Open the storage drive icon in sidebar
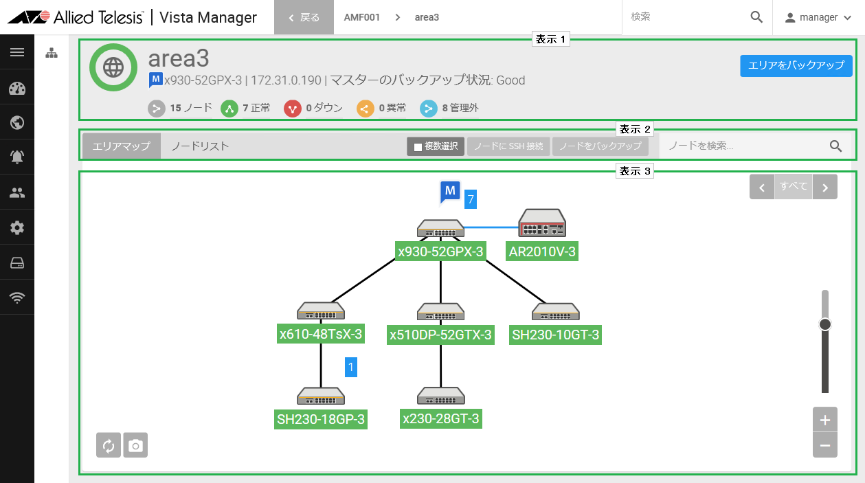Viewport: 865px width, 483px height. point(17,263)
